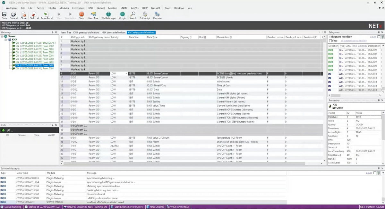This screenshot has width=385, height=209.
Task: Open the Workspace menu
Action: point(12,8)
